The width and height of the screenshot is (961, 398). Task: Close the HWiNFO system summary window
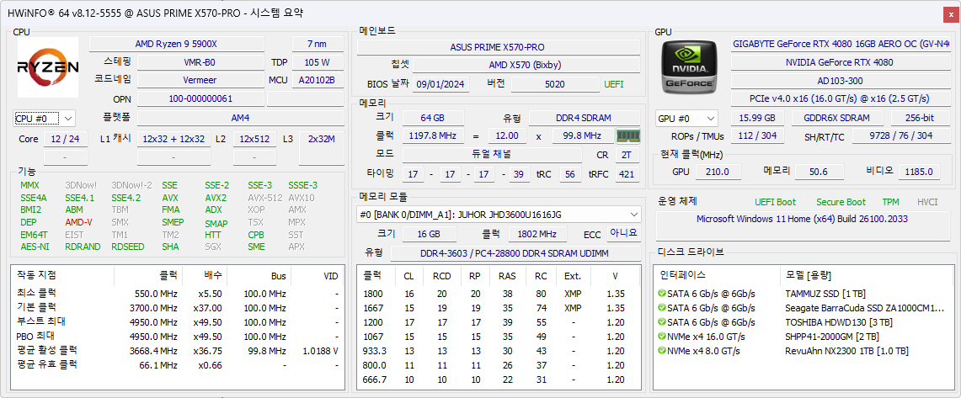[x=951, y=13]
